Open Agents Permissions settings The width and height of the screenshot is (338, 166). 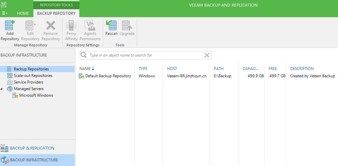90,31
